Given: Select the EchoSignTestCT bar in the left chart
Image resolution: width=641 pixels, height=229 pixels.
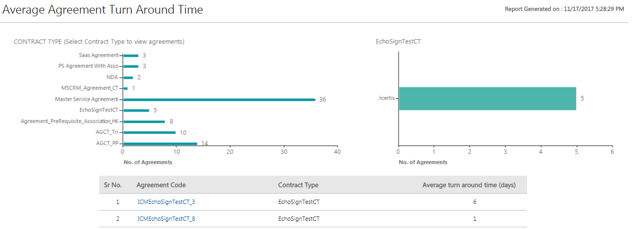Looking at the screenshot, I should (136, 110).
